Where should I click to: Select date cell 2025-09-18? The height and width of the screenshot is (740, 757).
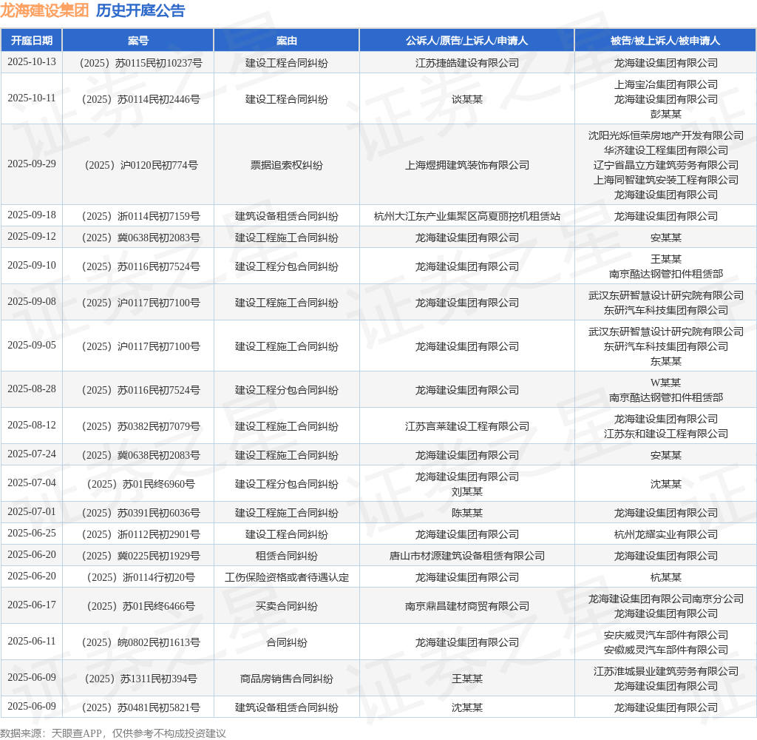pyautogui.click(x=31, y=215)
